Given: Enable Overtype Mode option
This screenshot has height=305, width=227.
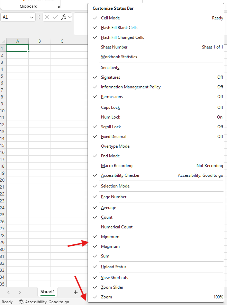Looking at the screenshot, I should click(156, 146).
